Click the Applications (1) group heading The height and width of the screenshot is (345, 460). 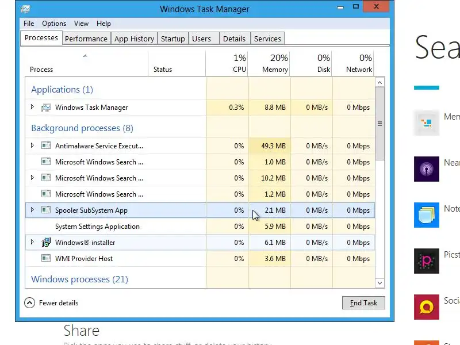(62, 90)
